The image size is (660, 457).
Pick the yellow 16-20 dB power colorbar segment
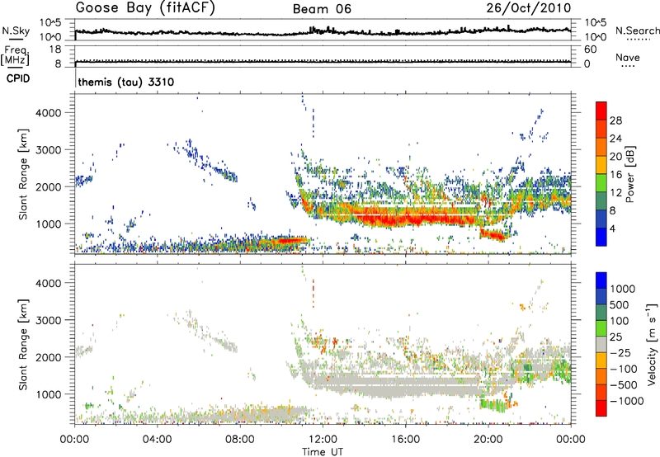(x=601, y=165)
